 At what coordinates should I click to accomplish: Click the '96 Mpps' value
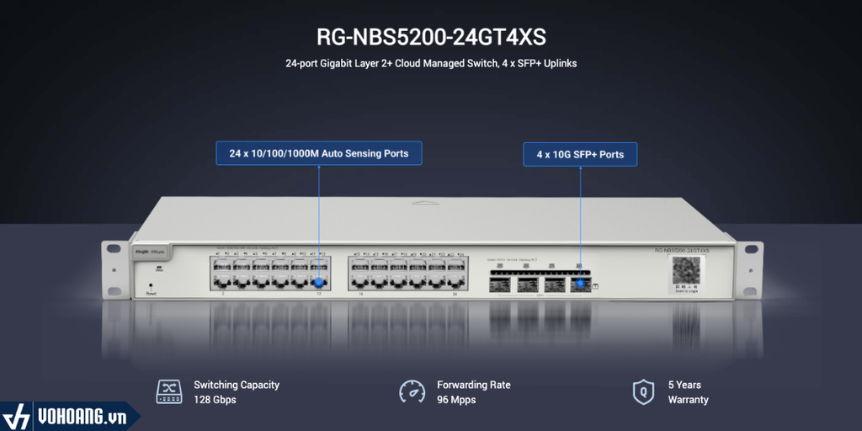456,400
